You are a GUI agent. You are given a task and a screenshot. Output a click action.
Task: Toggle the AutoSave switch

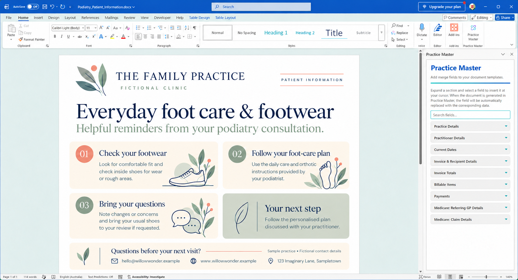pos(33,7)
